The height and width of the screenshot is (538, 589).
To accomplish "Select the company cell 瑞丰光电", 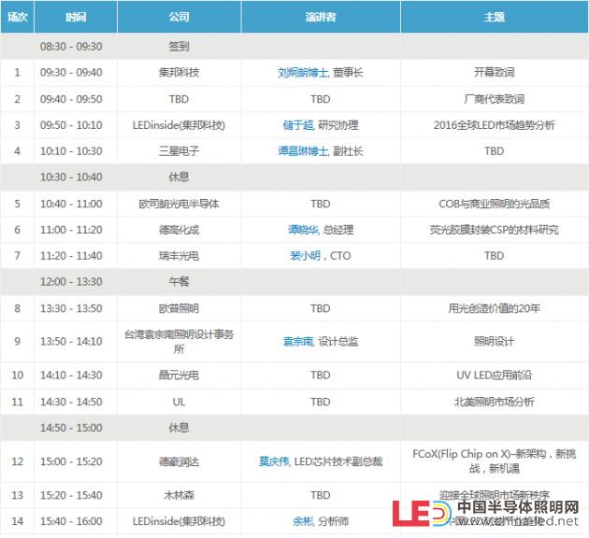I will 179,256.
